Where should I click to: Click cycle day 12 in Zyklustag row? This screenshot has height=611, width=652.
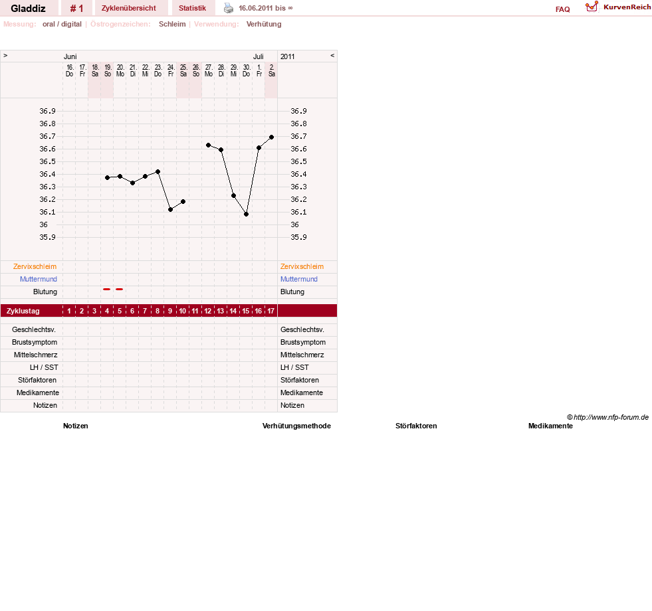[x=207, y=311]
